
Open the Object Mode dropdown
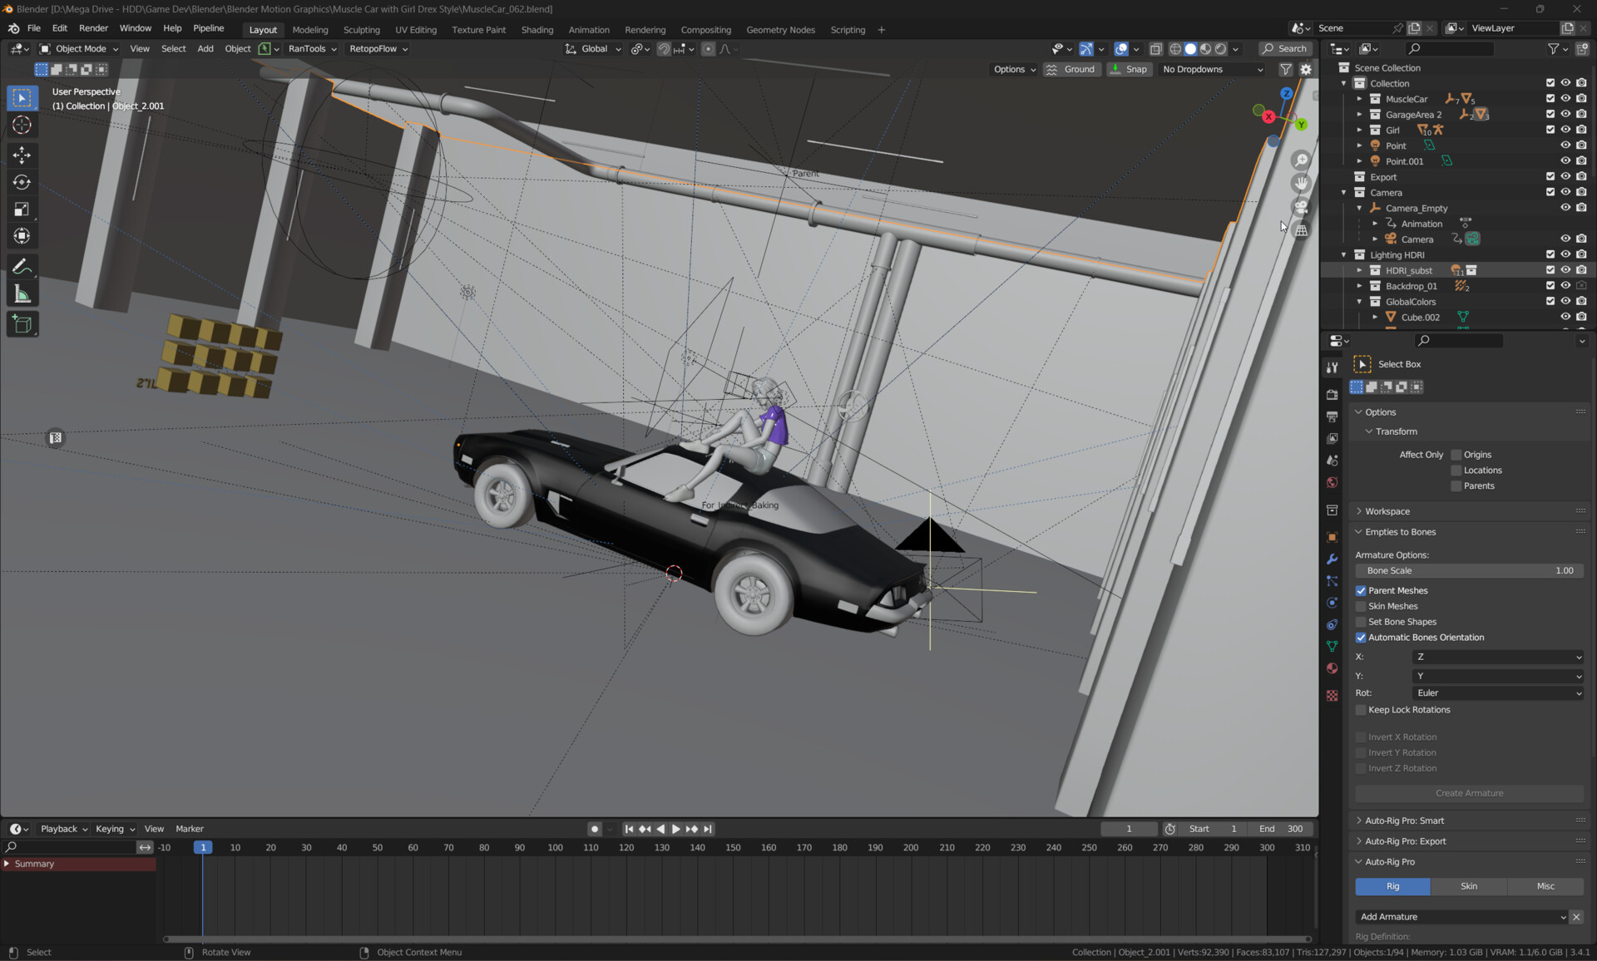79,48
